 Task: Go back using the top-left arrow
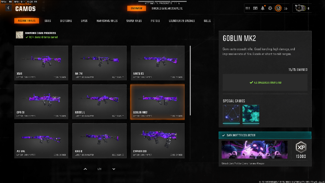(x=9, y=8)
